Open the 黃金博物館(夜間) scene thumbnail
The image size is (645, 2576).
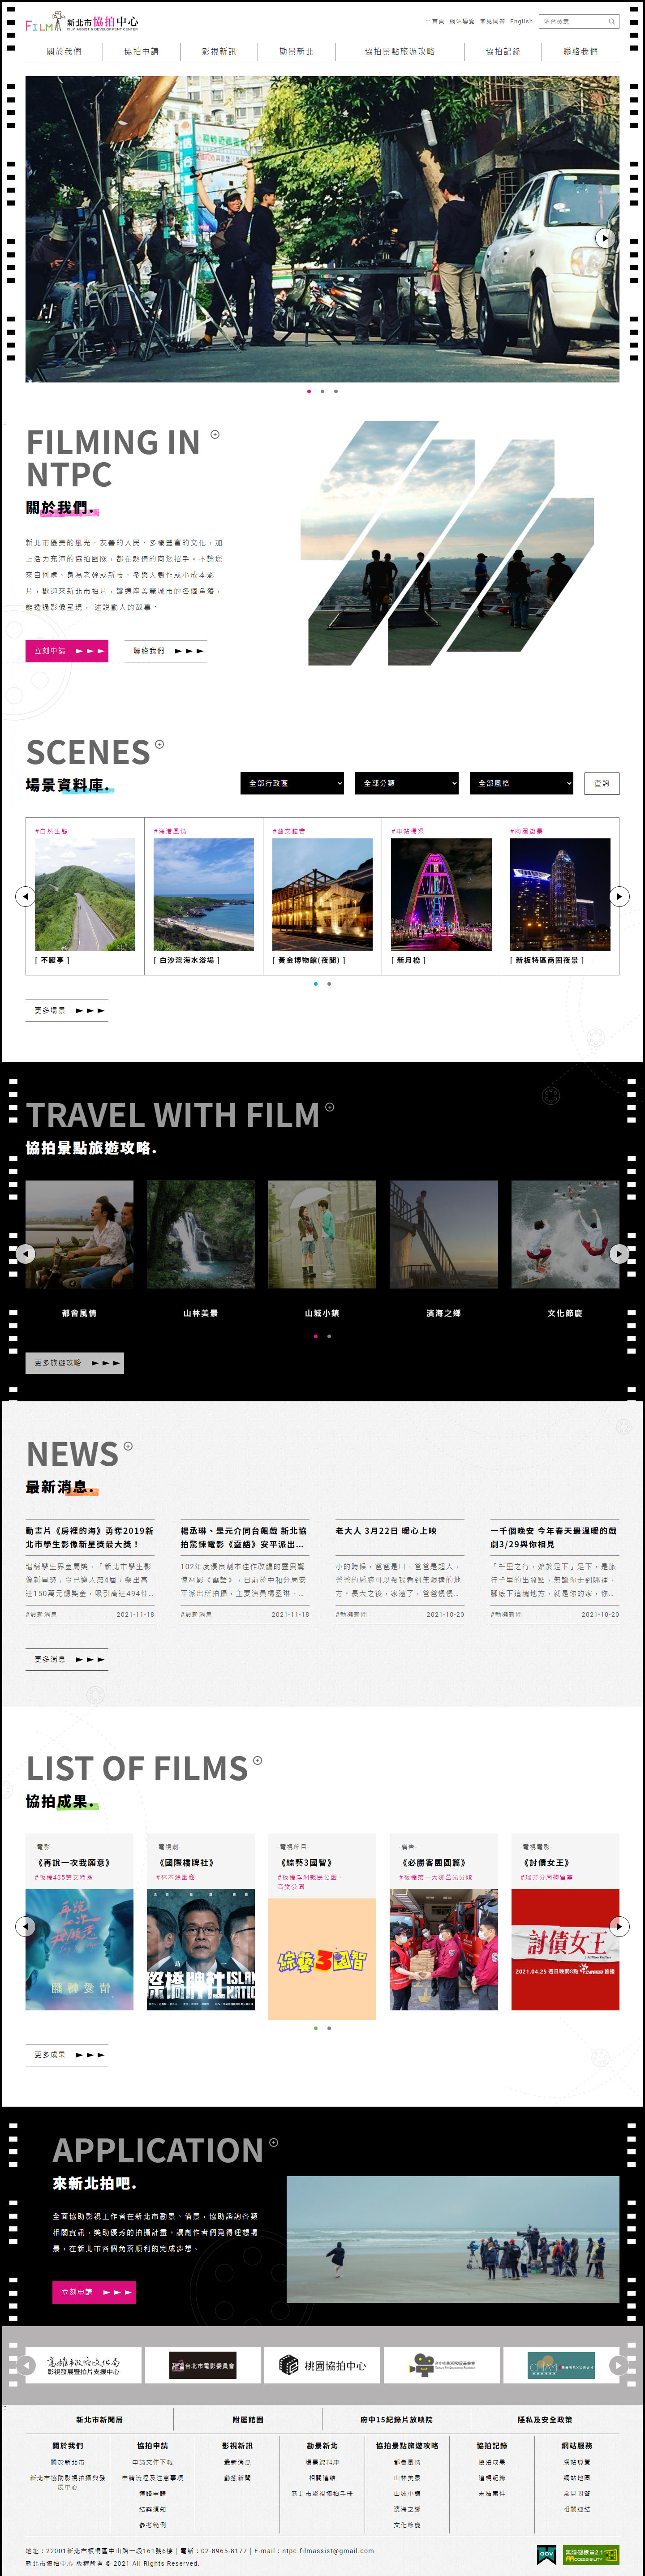tap(322, 895)
